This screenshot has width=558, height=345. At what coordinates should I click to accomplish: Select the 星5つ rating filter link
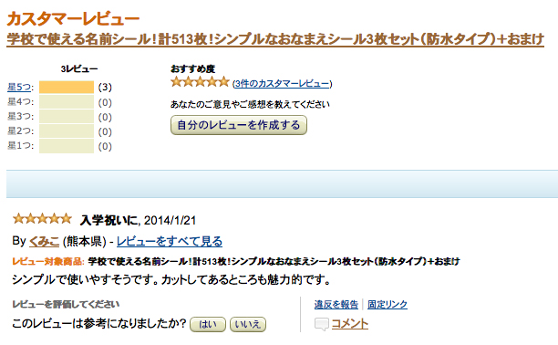(19, 87)
